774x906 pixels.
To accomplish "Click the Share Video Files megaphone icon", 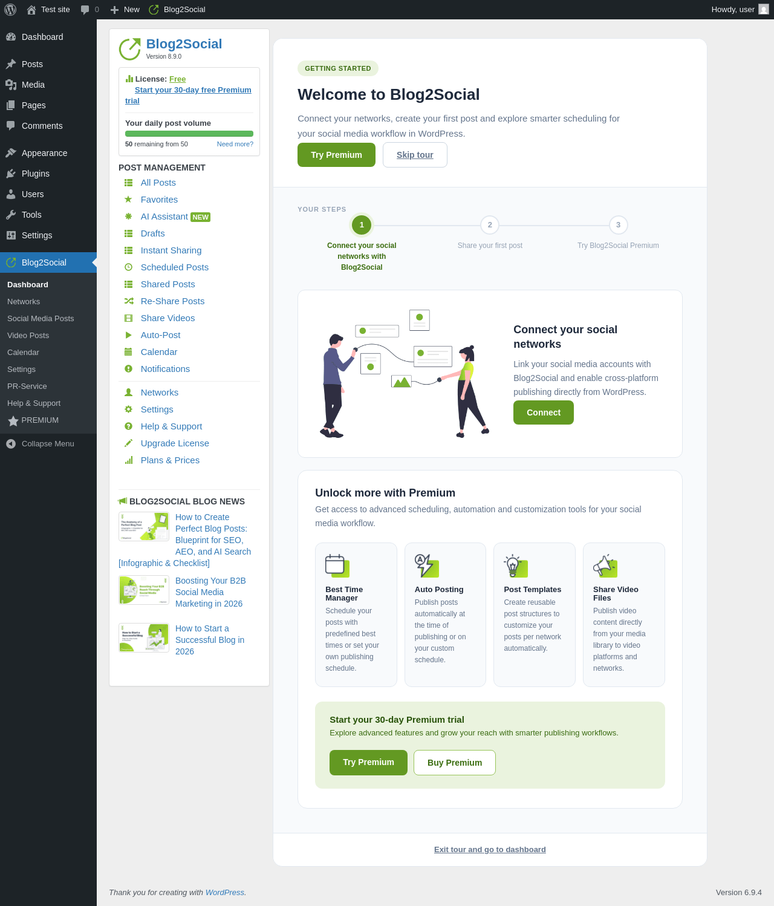I will (x=605, y=565).
